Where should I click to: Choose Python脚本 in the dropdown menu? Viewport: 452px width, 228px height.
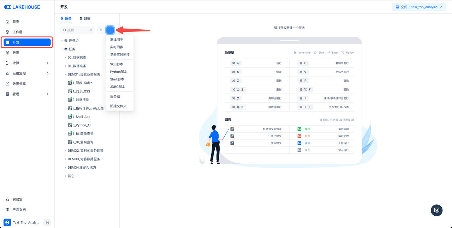click(x=119, y=72)
